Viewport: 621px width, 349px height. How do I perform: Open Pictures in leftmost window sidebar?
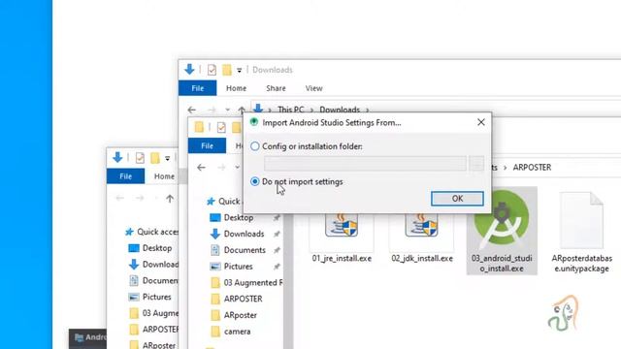click(x=157, y=297)
